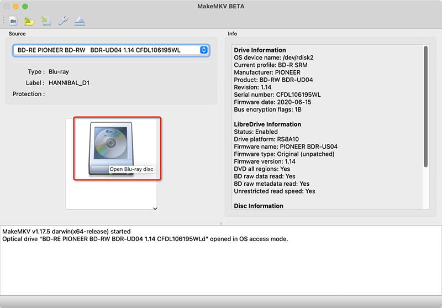Image resolution: width=442 pixels, height=308 pixels.
Task: Click the Backup disc toolbar icon
Action: [46, 21]
